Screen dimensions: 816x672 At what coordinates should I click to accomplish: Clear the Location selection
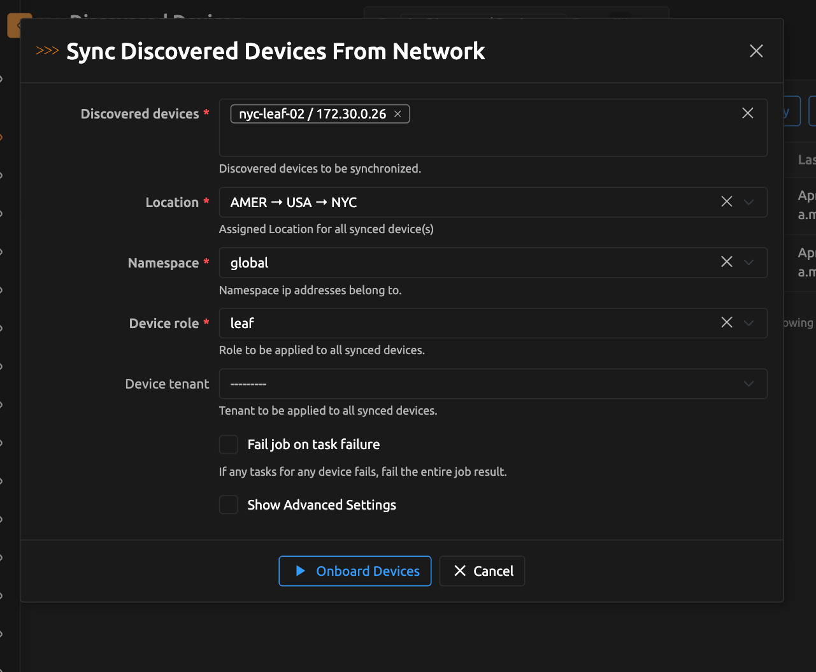pyautogui.click(x=726, y=202)
